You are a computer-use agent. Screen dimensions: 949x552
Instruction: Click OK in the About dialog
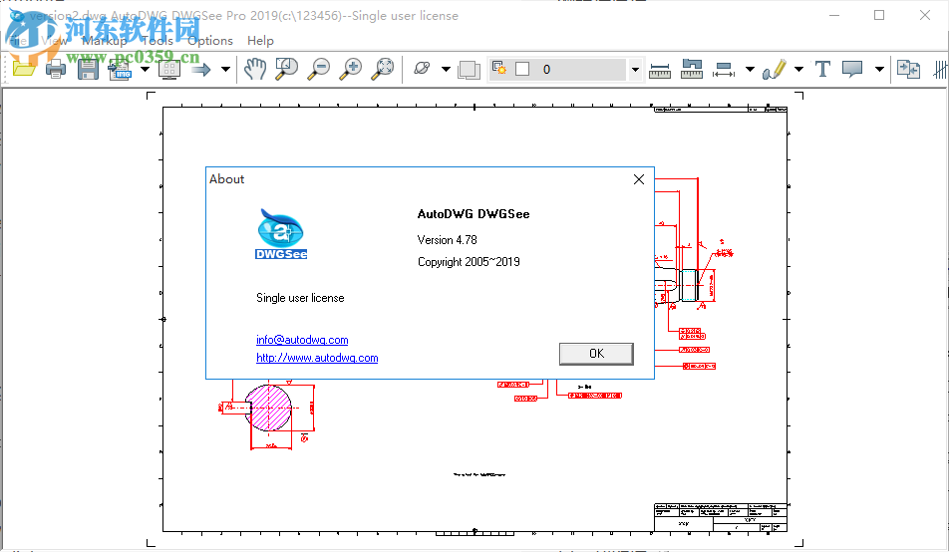pos(596,354)
